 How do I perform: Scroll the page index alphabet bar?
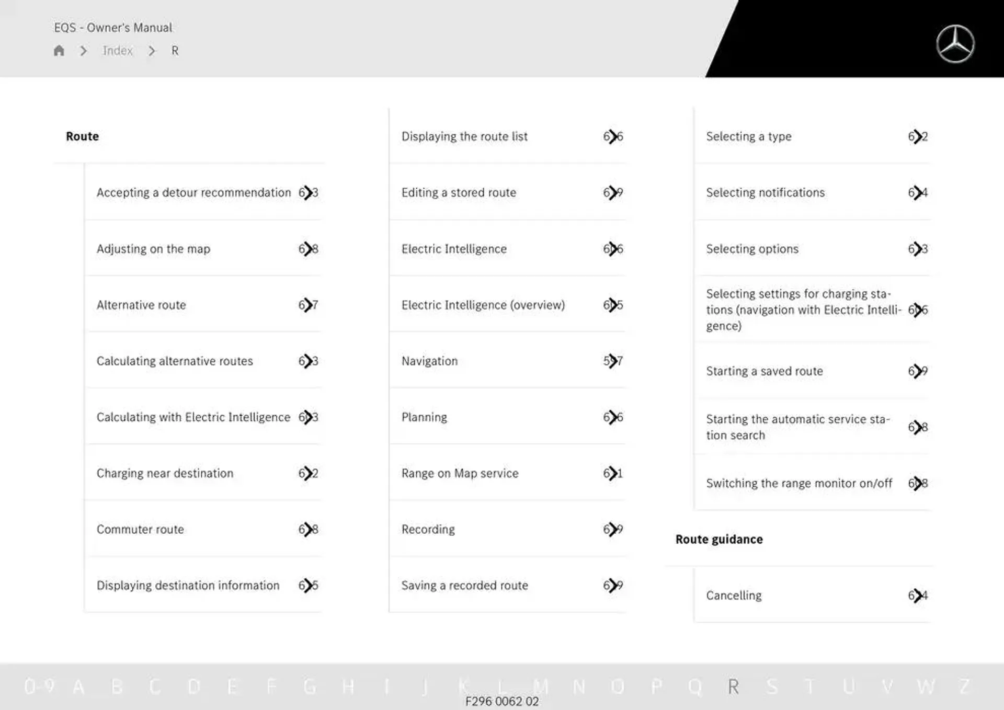coord(501,680)
